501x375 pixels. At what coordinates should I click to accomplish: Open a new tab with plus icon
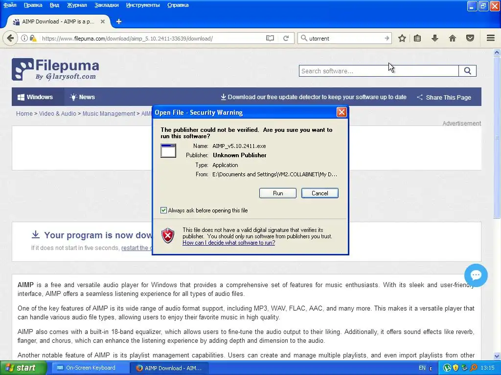(x=119, y=21)
